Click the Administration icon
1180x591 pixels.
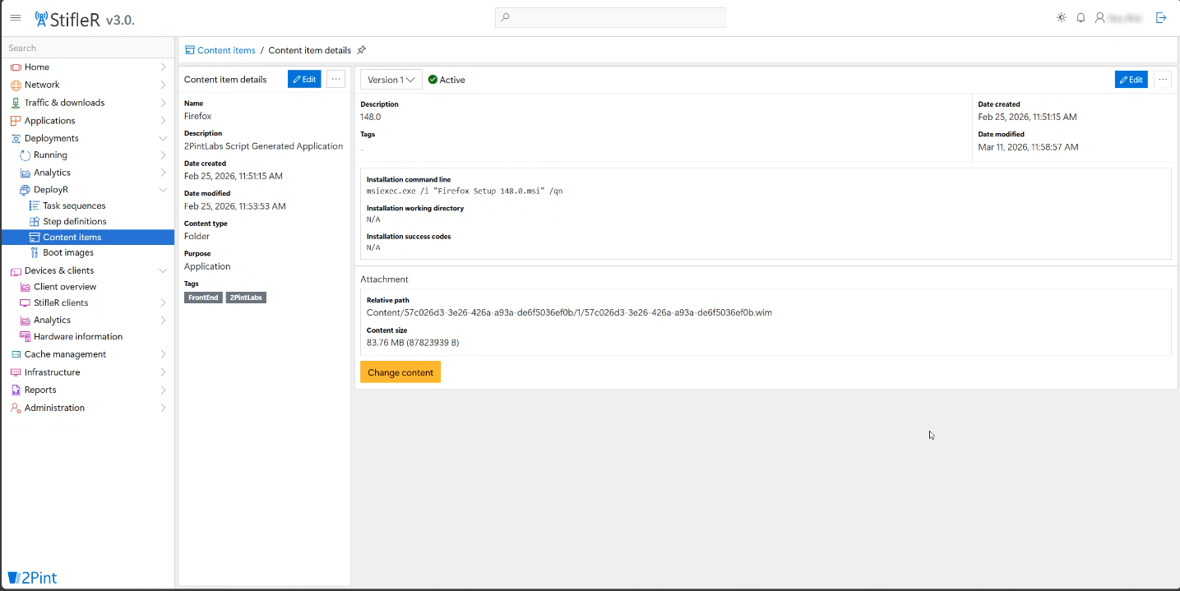click(x=16, y=408)
